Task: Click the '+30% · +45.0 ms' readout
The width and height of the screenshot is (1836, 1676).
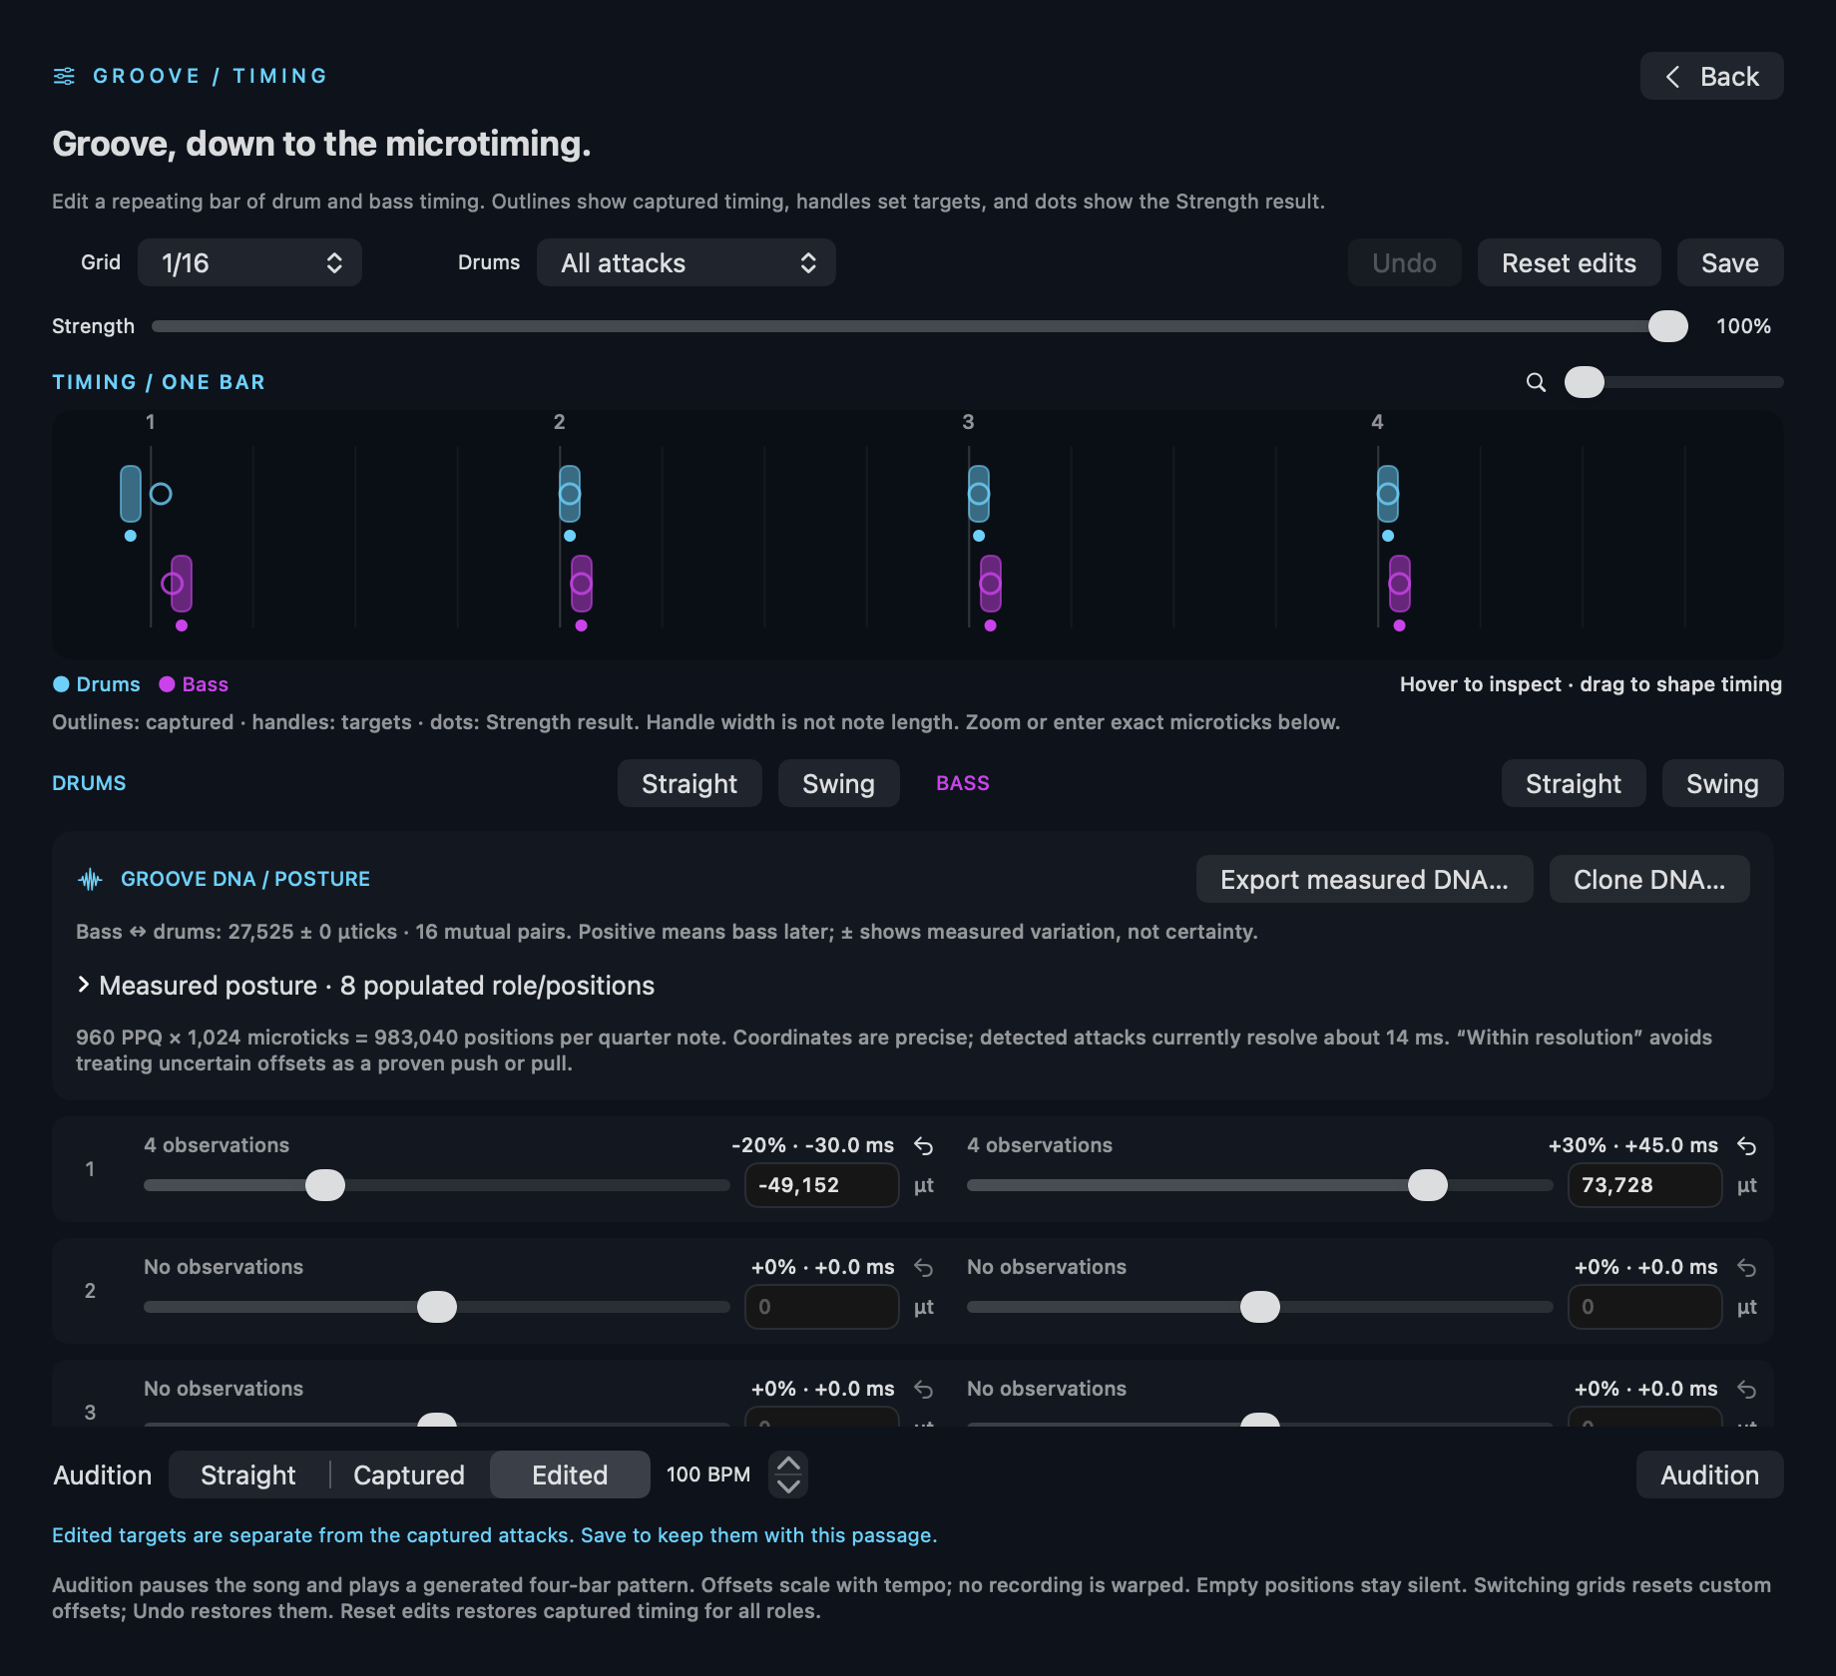Action: [1633, 1145]
